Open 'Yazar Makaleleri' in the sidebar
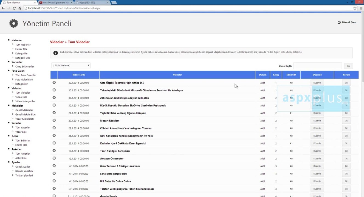The image size is (364, 197). pyautogui.click(x=24, y=119)
